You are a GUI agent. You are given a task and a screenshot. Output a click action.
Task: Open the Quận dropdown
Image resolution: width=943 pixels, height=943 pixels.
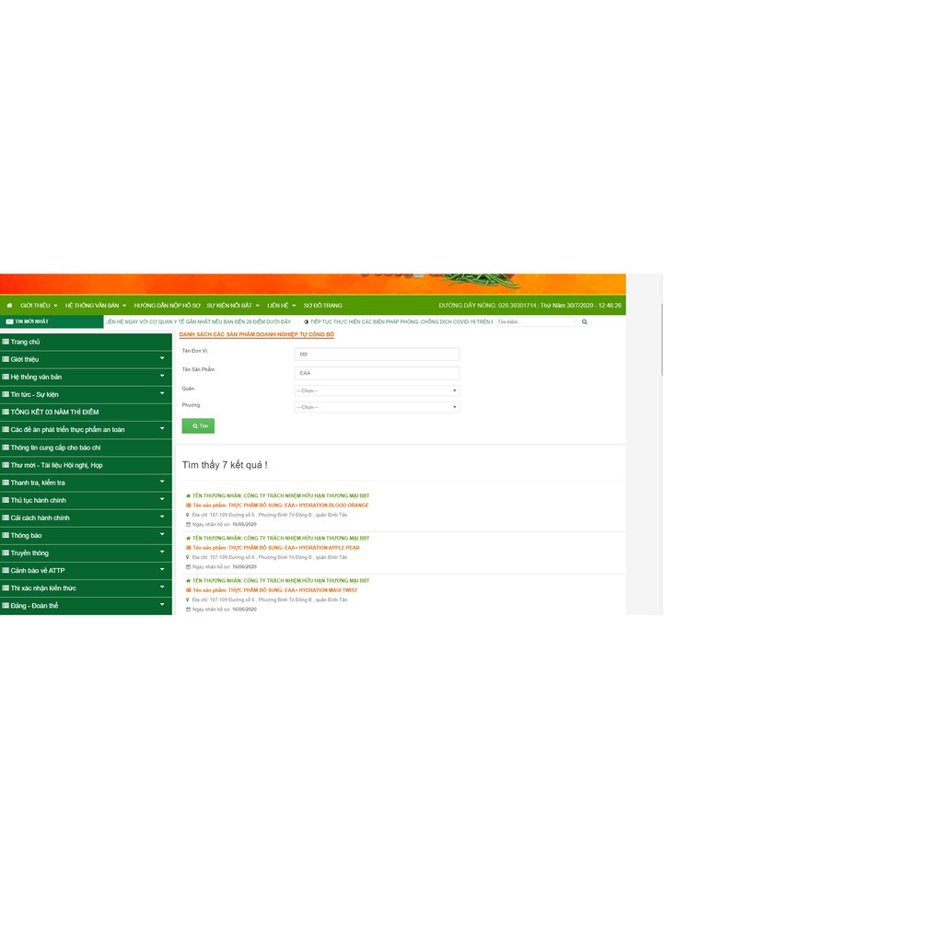pos(377,390)
